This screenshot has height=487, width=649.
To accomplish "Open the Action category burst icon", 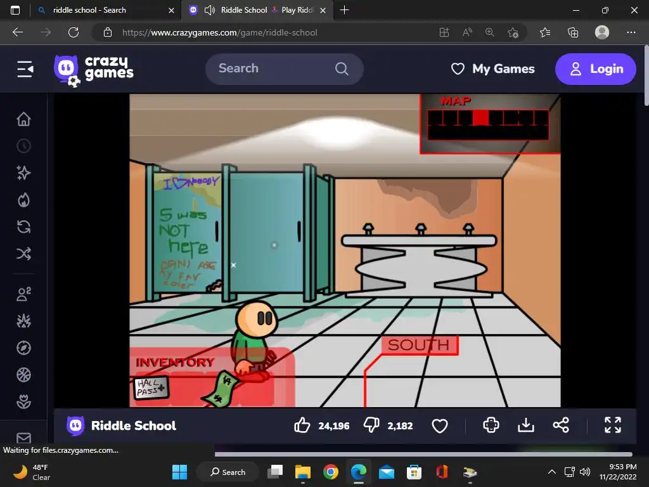I will tap(23, 321).
